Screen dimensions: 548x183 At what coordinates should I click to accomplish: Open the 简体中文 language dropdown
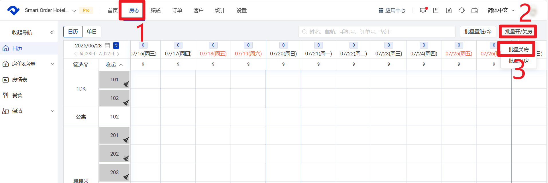coord(501,10)
